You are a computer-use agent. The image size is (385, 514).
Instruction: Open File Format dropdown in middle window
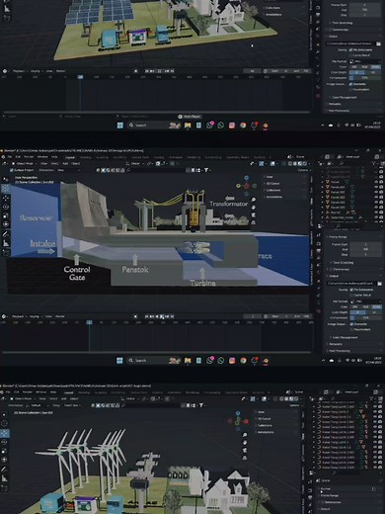[365, 301]
